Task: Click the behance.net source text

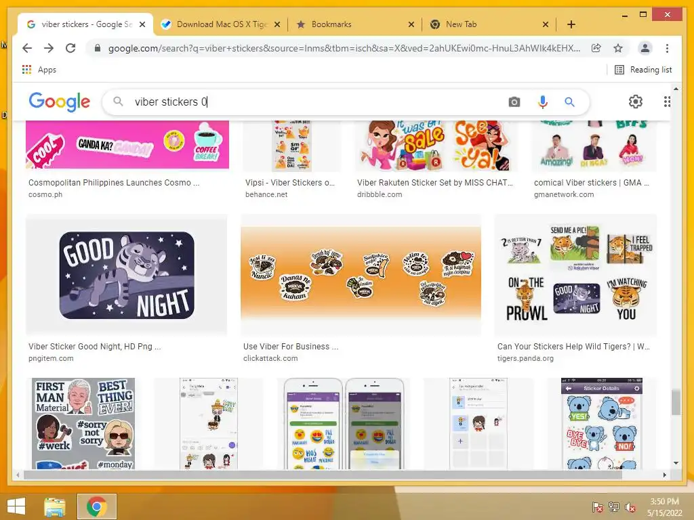Action: click(x=266, y=194)
